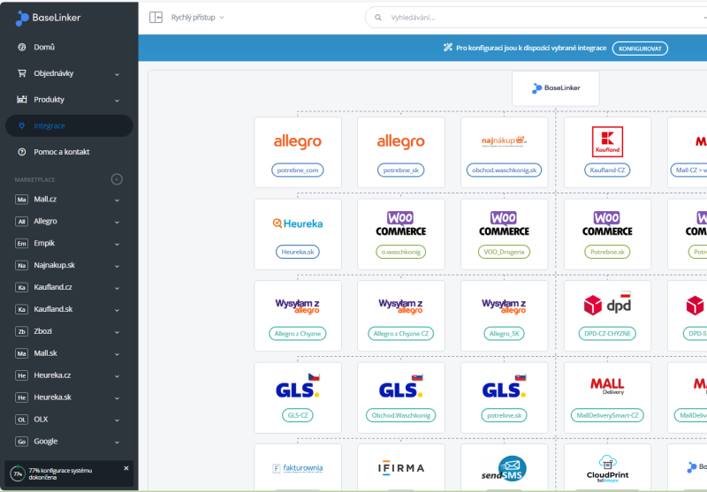Click the Obchod.Waschkonig GLS label
Viewport: 707px width, 492px height.
point(401,415)
